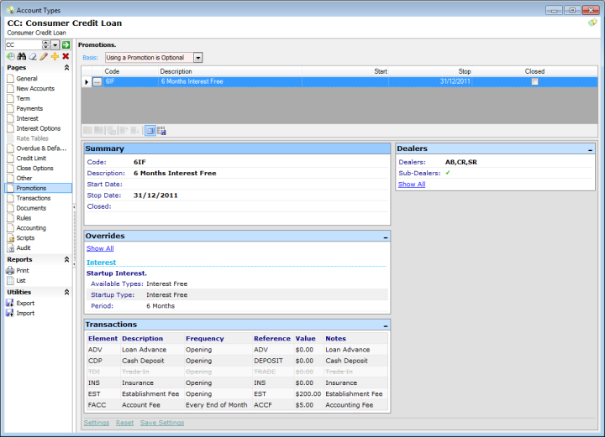Viewport: 605px width, 437px height.
Task: Click the Stop column header in the grid
Action: pos(465,71)
